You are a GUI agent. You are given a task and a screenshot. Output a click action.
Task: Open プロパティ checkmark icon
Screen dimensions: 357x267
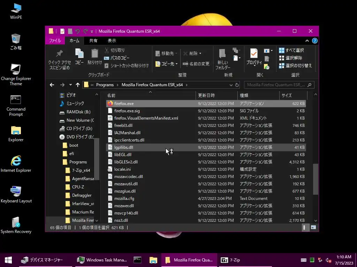(x=254, y=54)
